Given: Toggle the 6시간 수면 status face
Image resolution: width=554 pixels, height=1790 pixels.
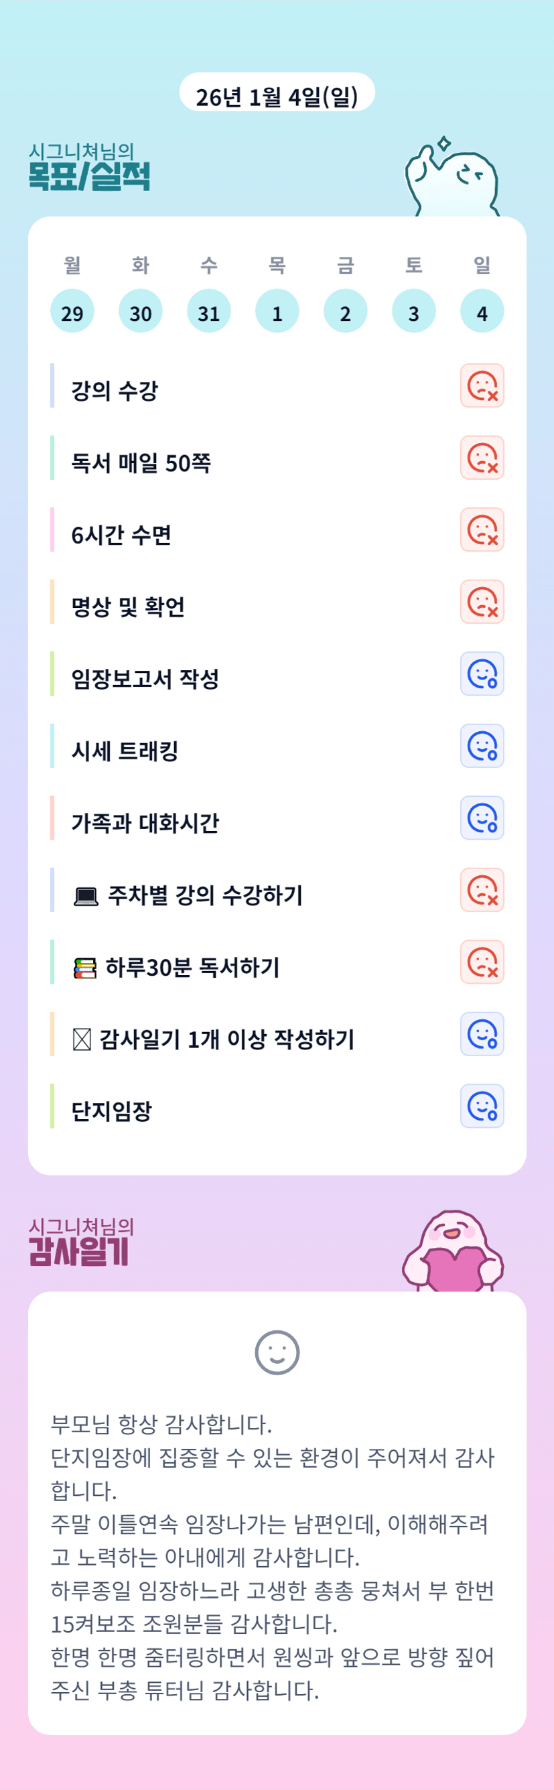Looking at the screenshot, I should pos(482,529).
